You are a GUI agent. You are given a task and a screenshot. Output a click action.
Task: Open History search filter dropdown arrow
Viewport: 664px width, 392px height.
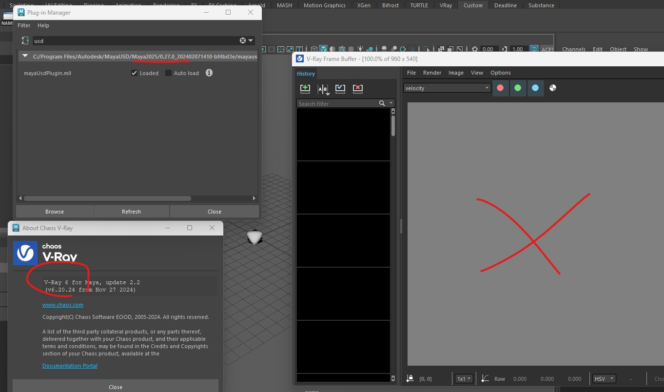coord(391,103)
